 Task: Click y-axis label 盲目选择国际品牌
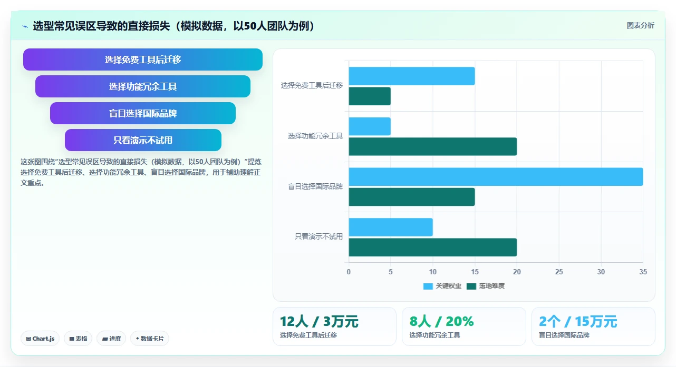[x=315, y=186]
